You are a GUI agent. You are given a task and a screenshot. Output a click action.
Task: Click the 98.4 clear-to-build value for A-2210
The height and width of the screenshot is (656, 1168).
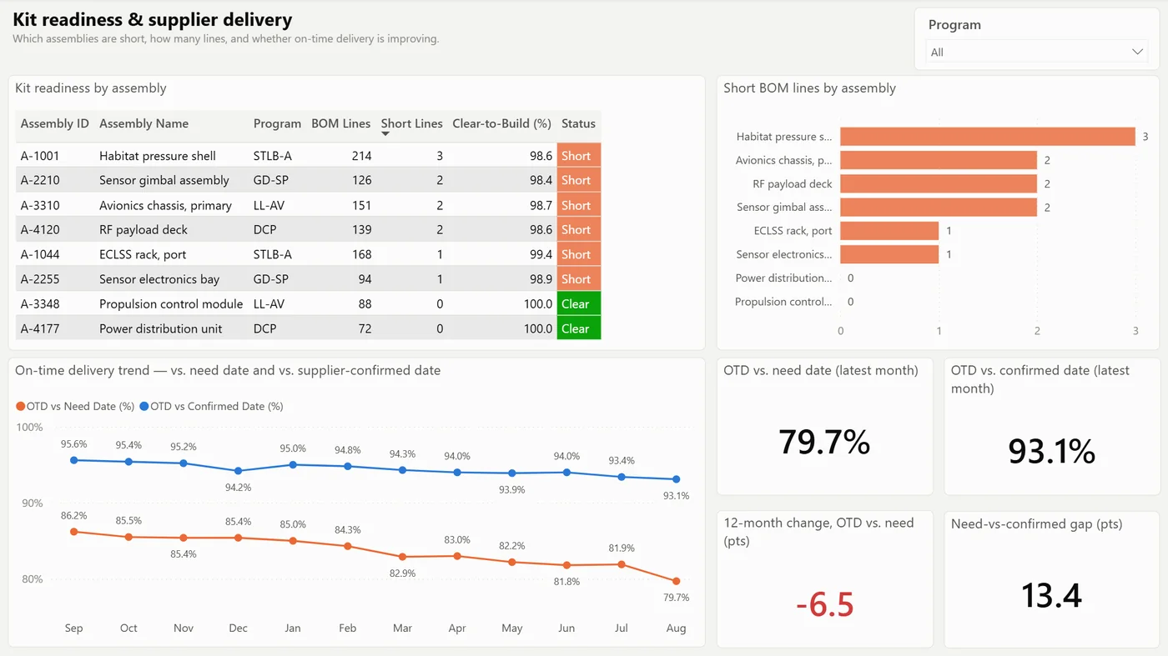(541, 180)
